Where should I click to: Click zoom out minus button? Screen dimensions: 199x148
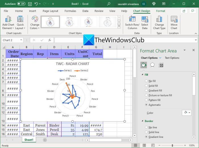[159, 145]
